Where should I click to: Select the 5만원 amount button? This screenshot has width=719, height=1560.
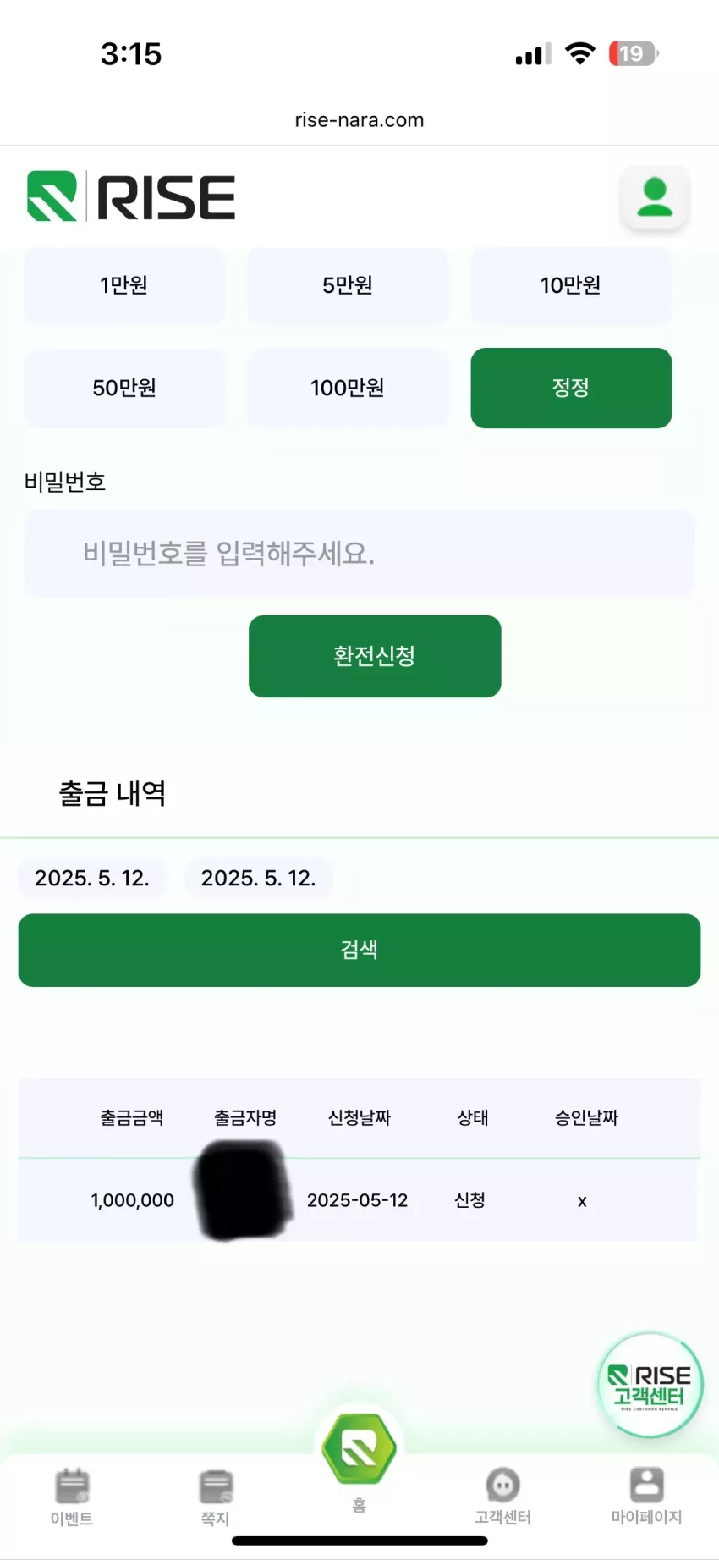348,285
